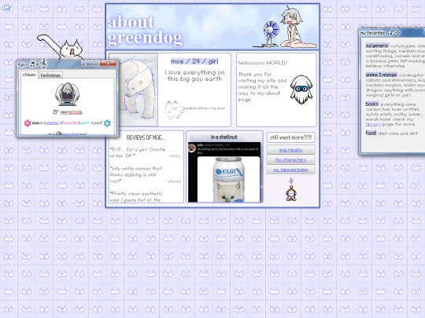
Task: Click the KMR kitten milk can image
Action: (229, 179)
